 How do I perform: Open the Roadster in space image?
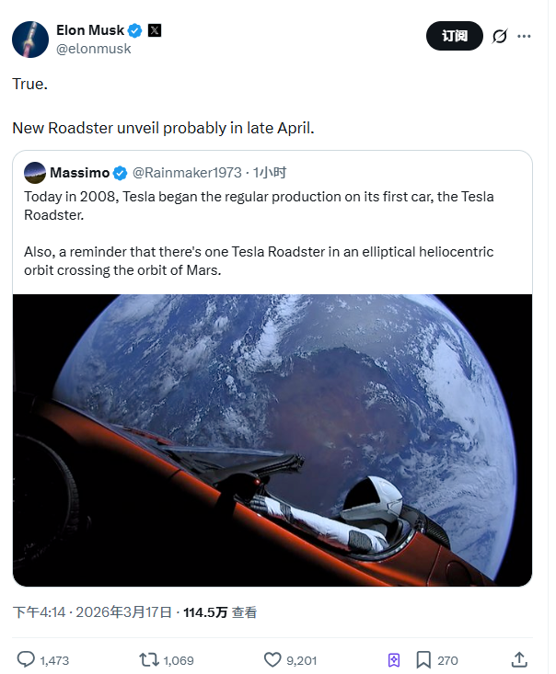coord(272,440)
